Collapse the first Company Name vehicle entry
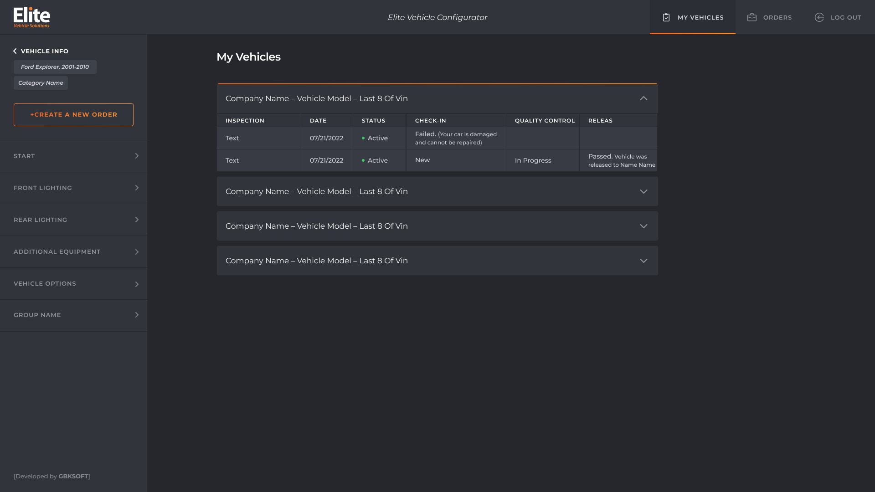 click(643, 98)
